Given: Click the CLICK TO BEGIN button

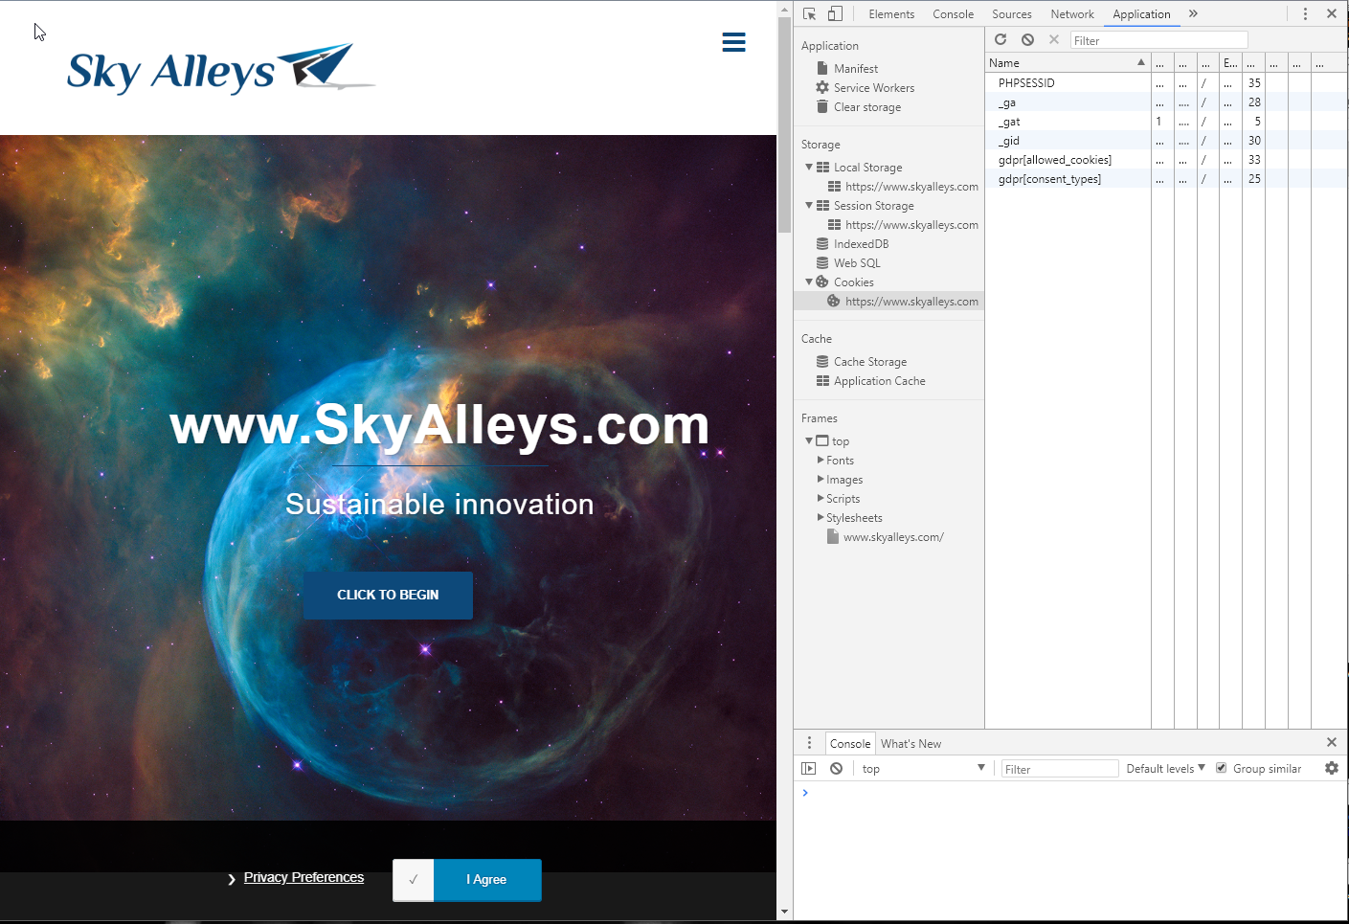Looking at the screenshot, I should point(388,595).
